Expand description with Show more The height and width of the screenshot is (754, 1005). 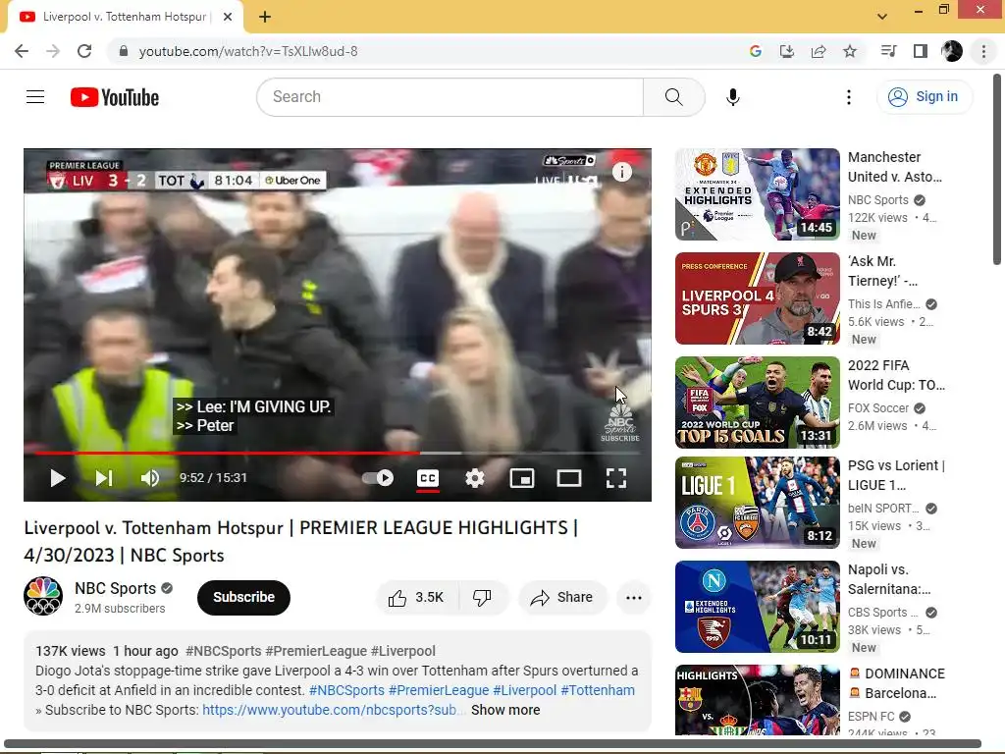pyautogui.click(x=505, y=710)
